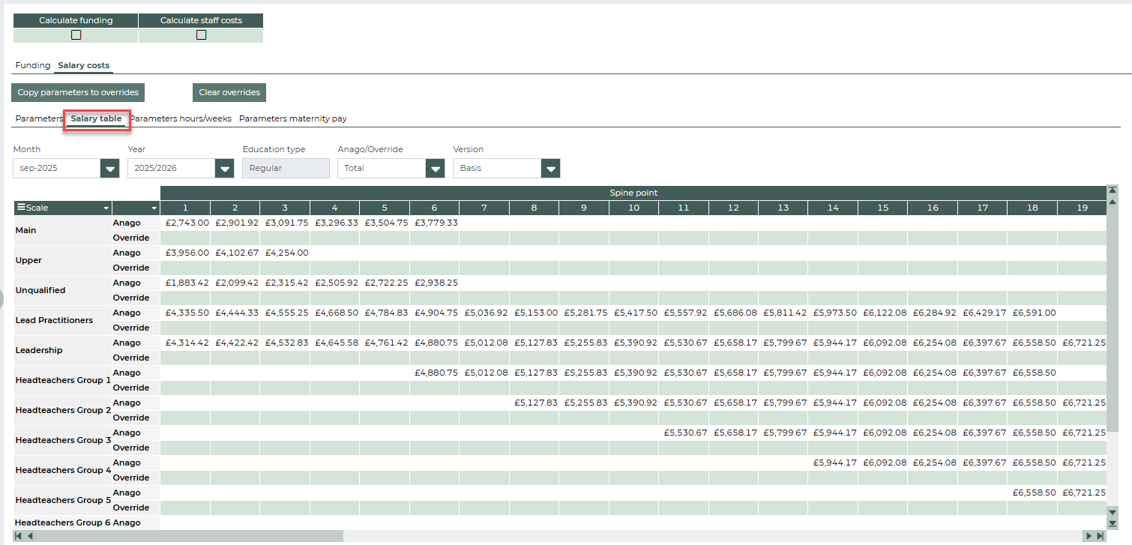
Task: Tick the Calculate staff costs checkbox
Action: click(x=201, y=34)
